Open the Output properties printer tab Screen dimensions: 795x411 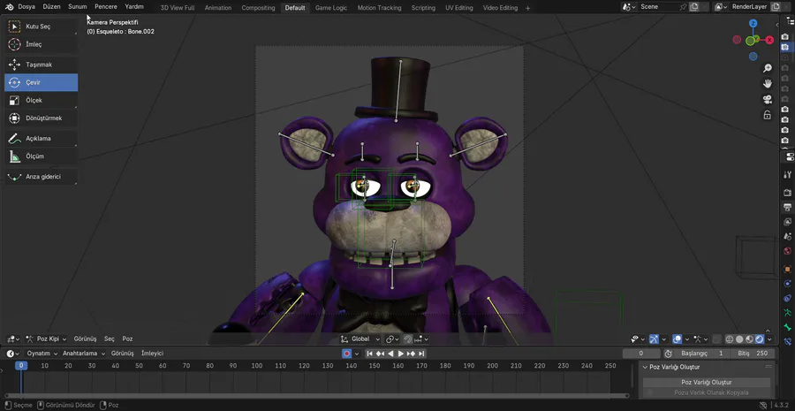pyautogui.click(x=787, y=208)
